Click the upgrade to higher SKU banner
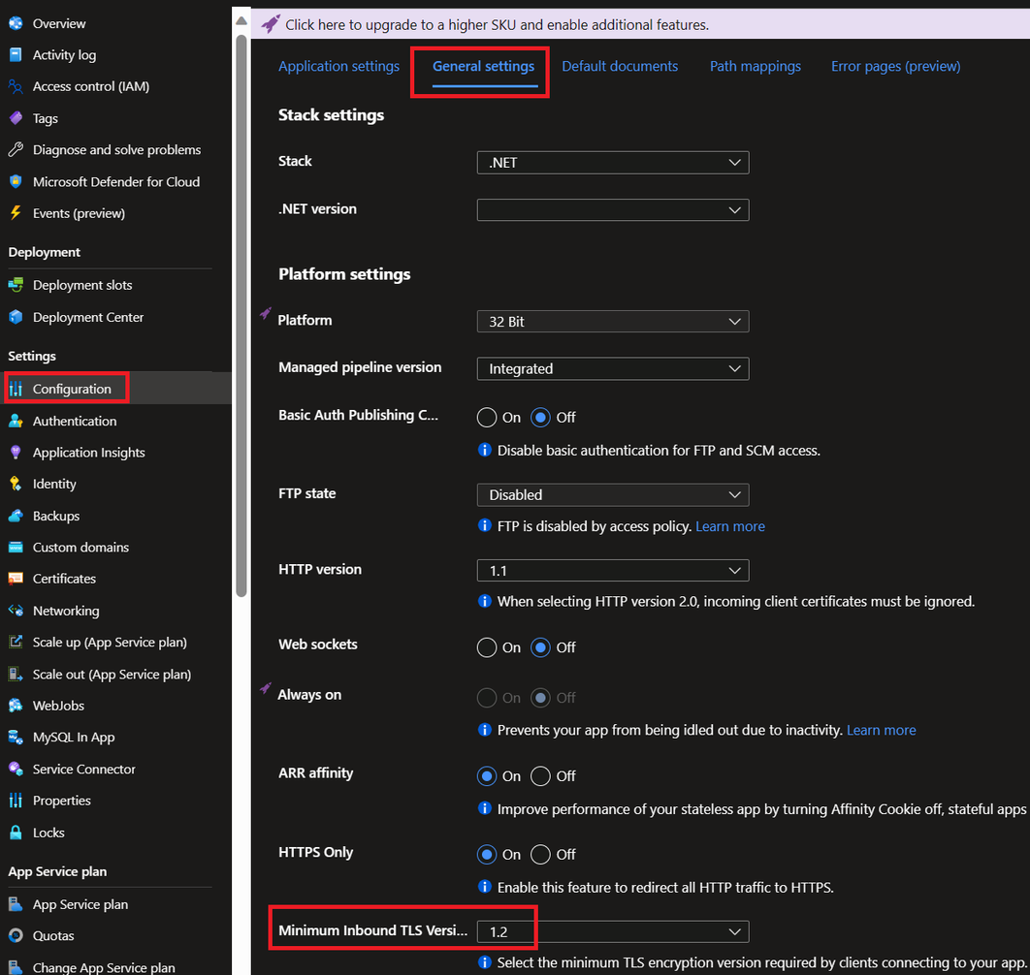1030x975 pixels. (x=640, y=25)
